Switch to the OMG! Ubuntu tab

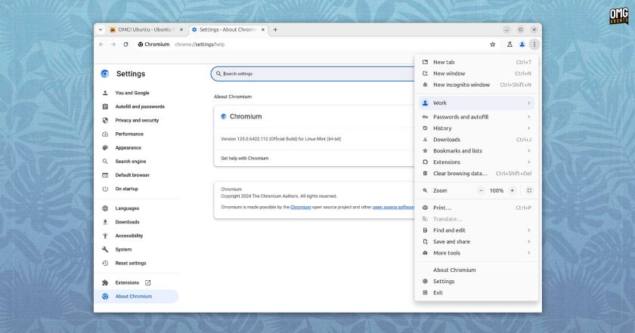[146, 29]
